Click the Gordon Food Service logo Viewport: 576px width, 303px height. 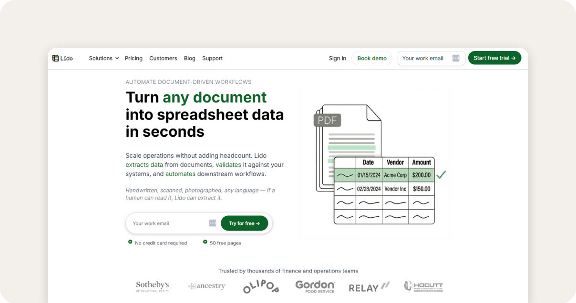315,286
